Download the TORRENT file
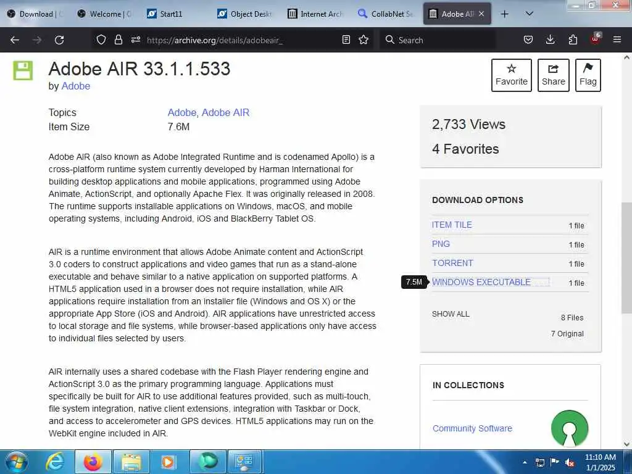Screen dimensions: 632x474 tap(452, 263)
